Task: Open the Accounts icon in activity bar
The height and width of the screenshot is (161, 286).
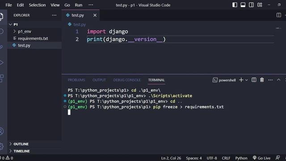Action: click(x=1, y=131)
